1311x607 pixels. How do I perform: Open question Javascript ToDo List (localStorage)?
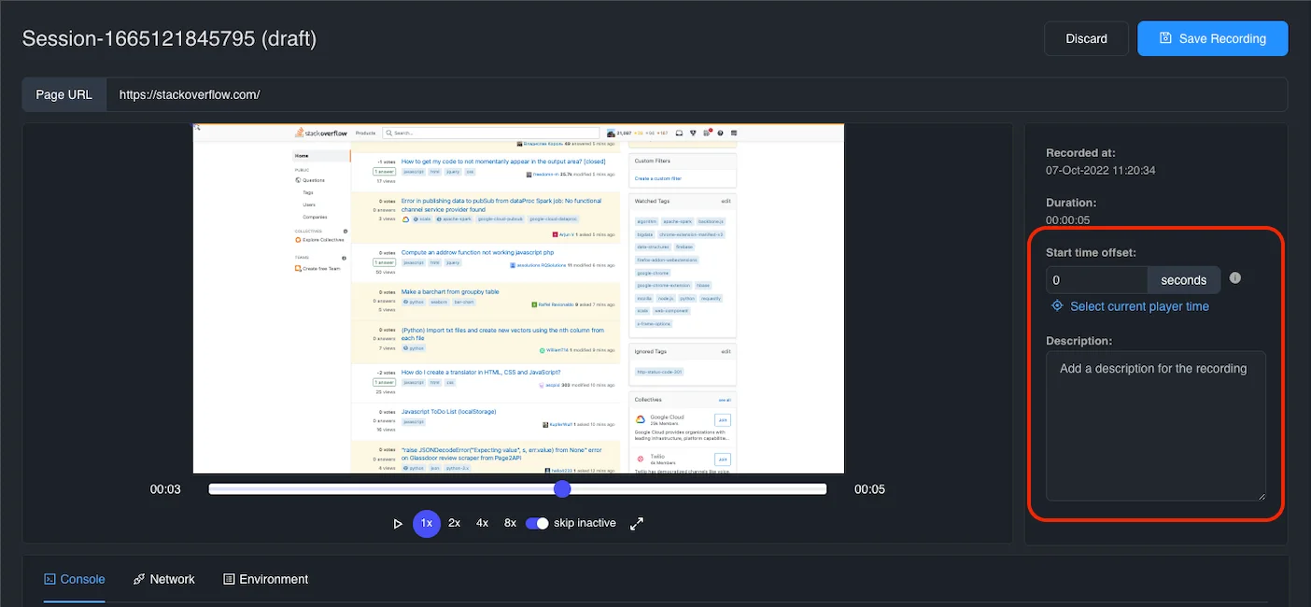click(x=448, y=412)
